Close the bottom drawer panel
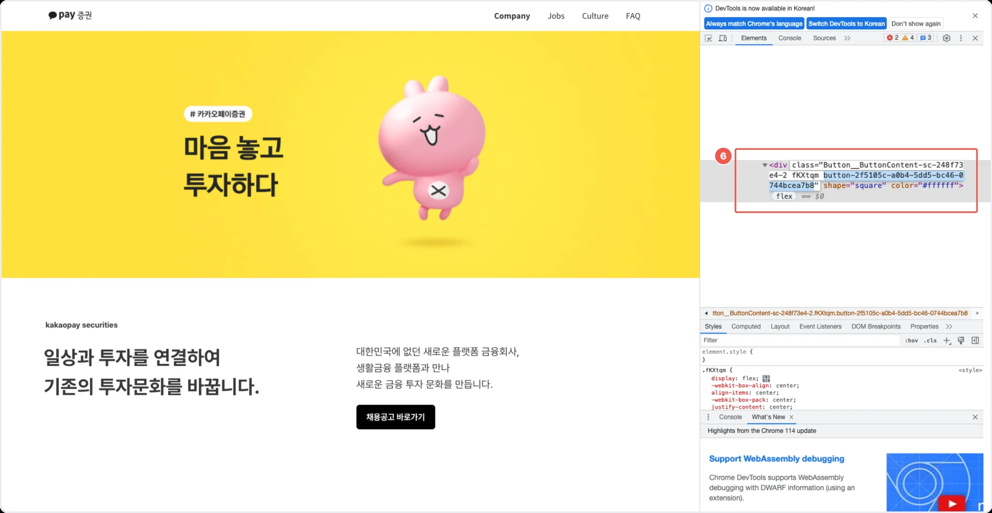The height and width of the screenshot is (513, 992). tap(975, 417)
